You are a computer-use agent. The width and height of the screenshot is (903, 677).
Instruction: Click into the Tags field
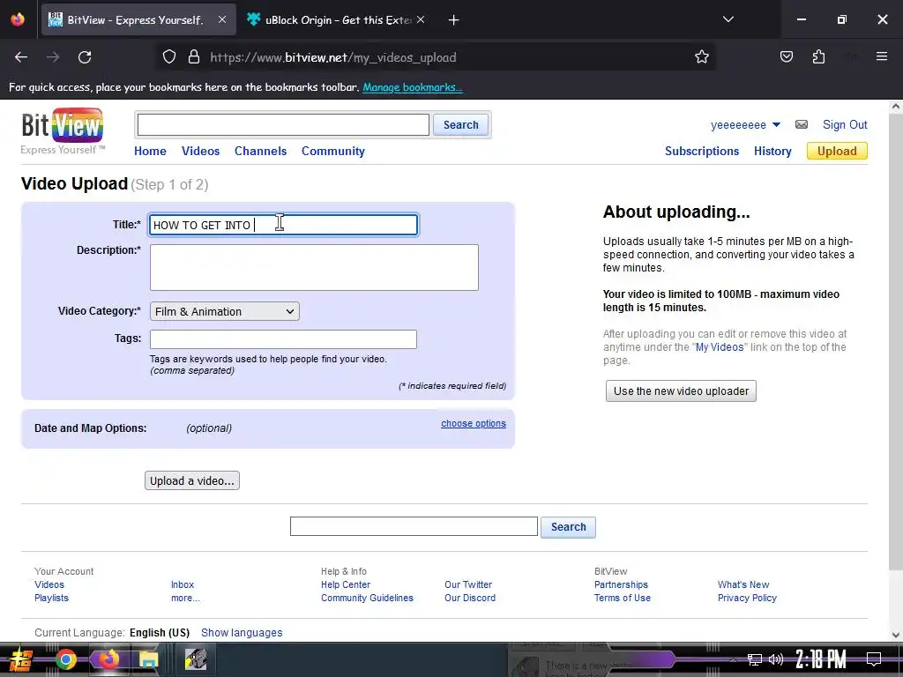[x=283, y=339]
